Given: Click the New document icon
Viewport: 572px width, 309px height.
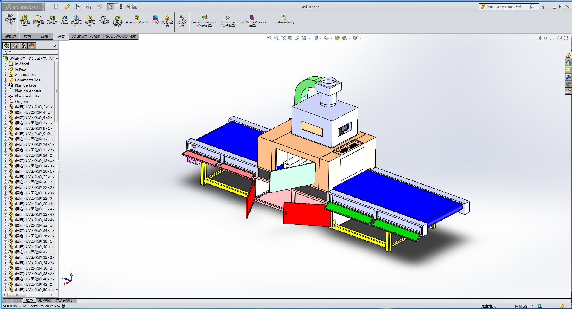Looking at the screenshot, I should (56, 7).
